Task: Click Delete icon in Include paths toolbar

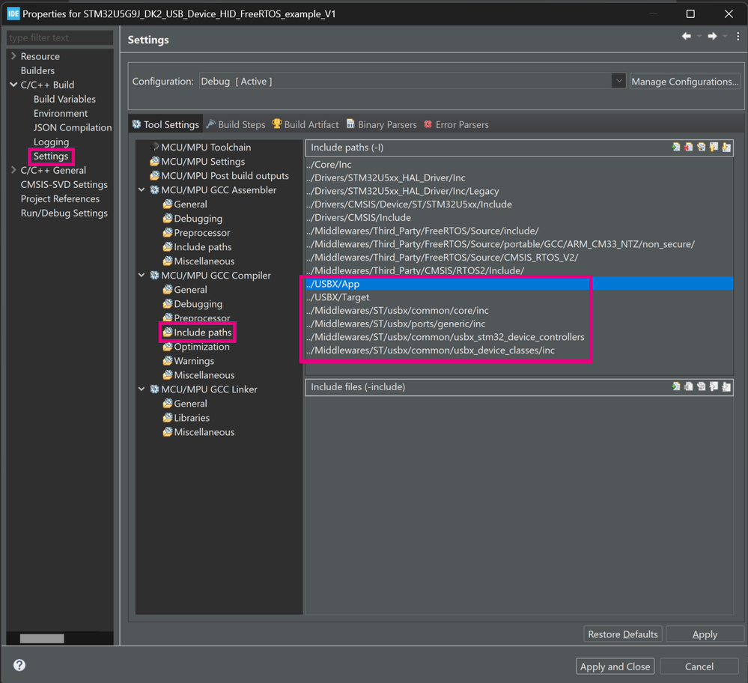Action: [x=688, y=148]
